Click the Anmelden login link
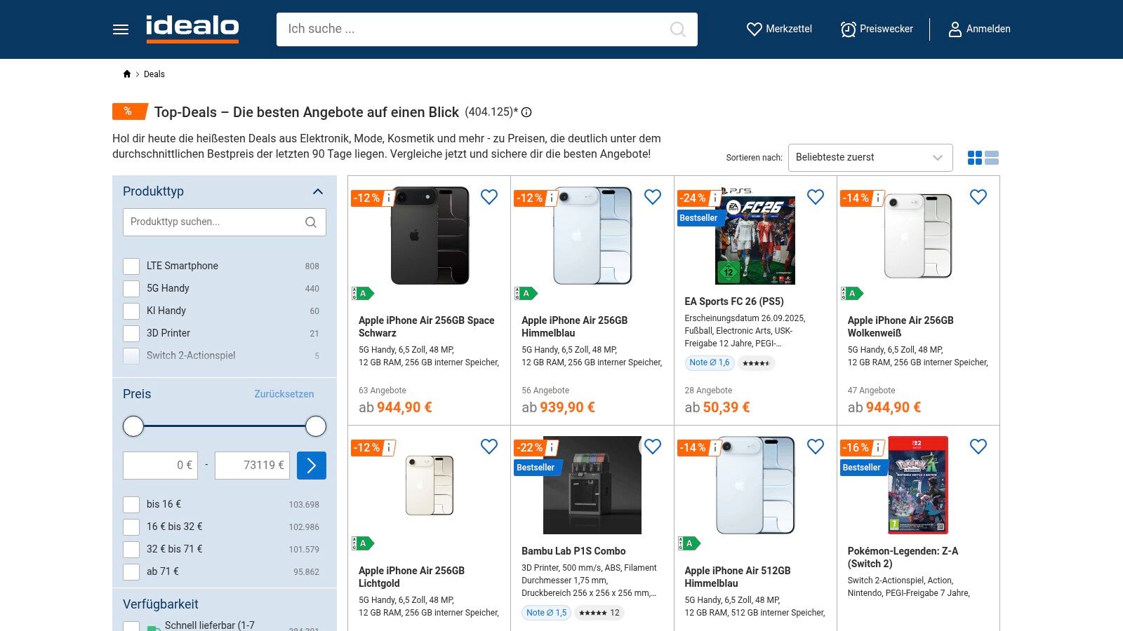The width and height of the screenshot is (1123, 631). [x=979, y=29]
